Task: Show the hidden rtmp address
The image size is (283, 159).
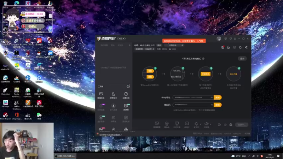Action: [x=212, y=98]
